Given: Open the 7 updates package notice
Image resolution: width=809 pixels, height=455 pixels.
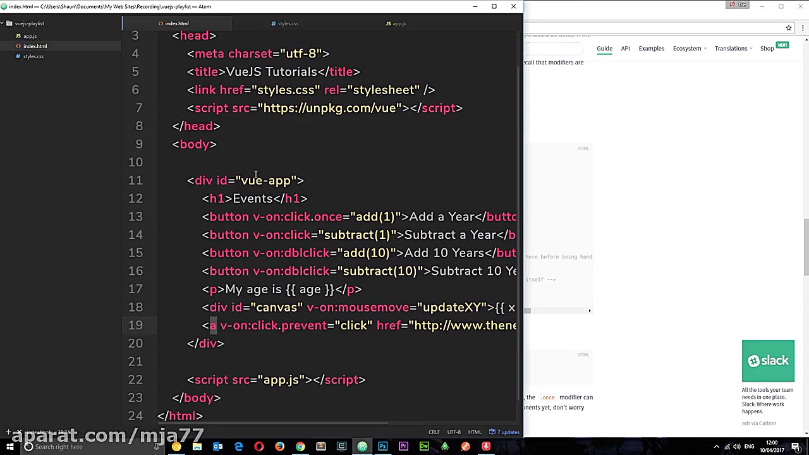Looking at the screenshot, I should point(505,432).
